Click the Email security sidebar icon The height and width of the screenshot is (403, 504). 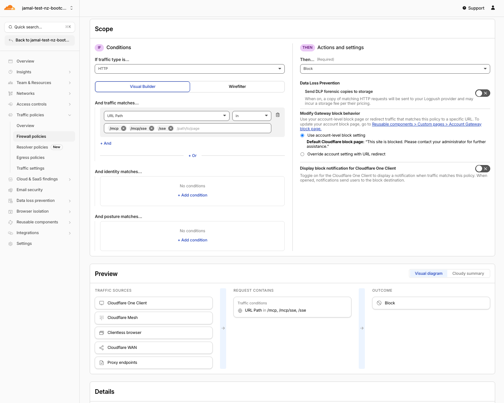pos(10,190)
